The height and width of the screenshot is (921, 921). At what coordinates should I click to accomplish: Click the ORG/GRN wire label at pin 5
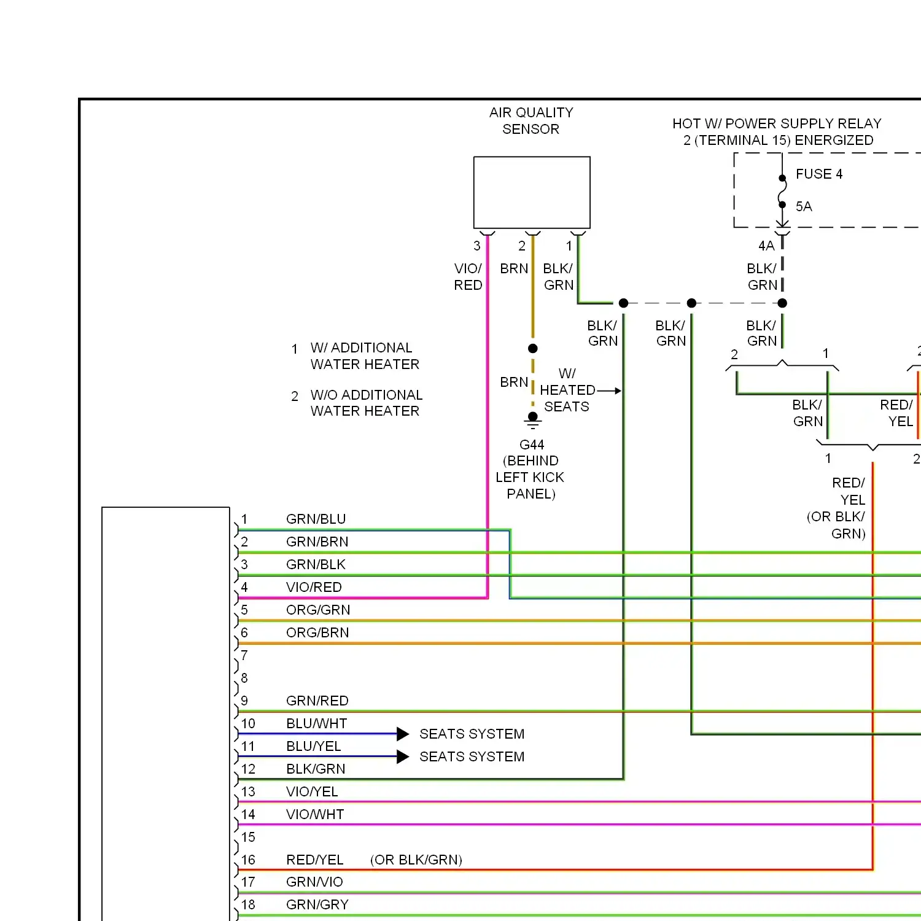[x=318, y=610]
